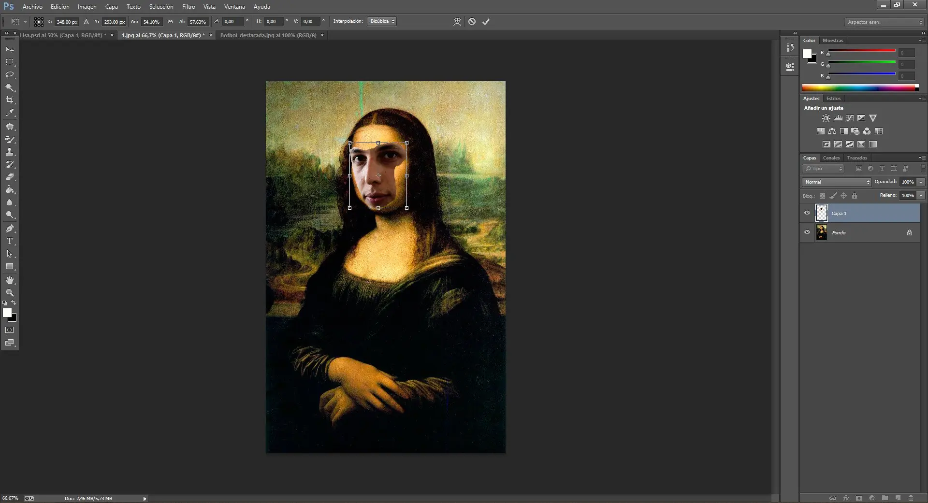Select the Rectangular Marquee tool
This screenshot has height=503, width=928.
pyautogui.click(x=10, y=62)
